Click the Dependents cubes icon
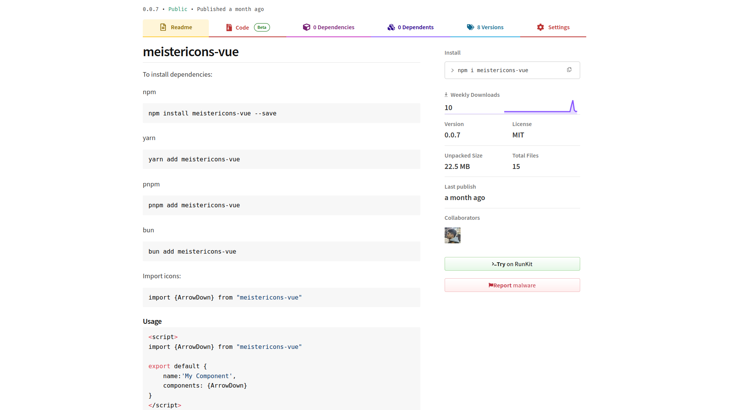The width and height of the screenshot is (729, 410). point(391,27)
